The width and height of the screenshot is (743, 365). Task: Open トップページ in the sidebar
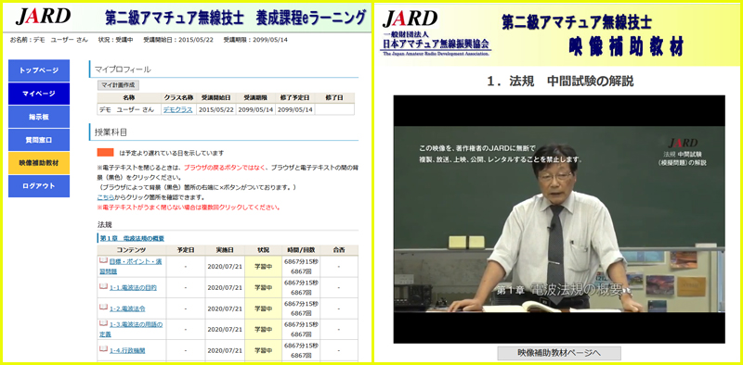pos(39,70)
